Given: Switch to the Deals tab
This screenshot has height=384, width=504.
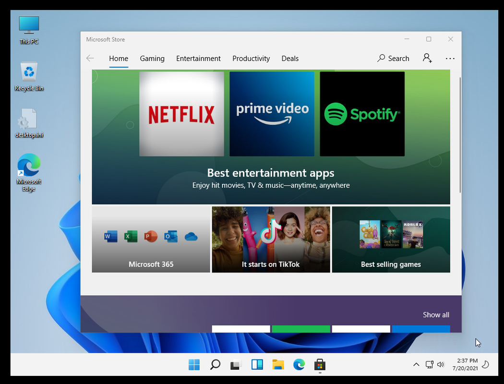Looking at the screenshot, I should (290, 59).
